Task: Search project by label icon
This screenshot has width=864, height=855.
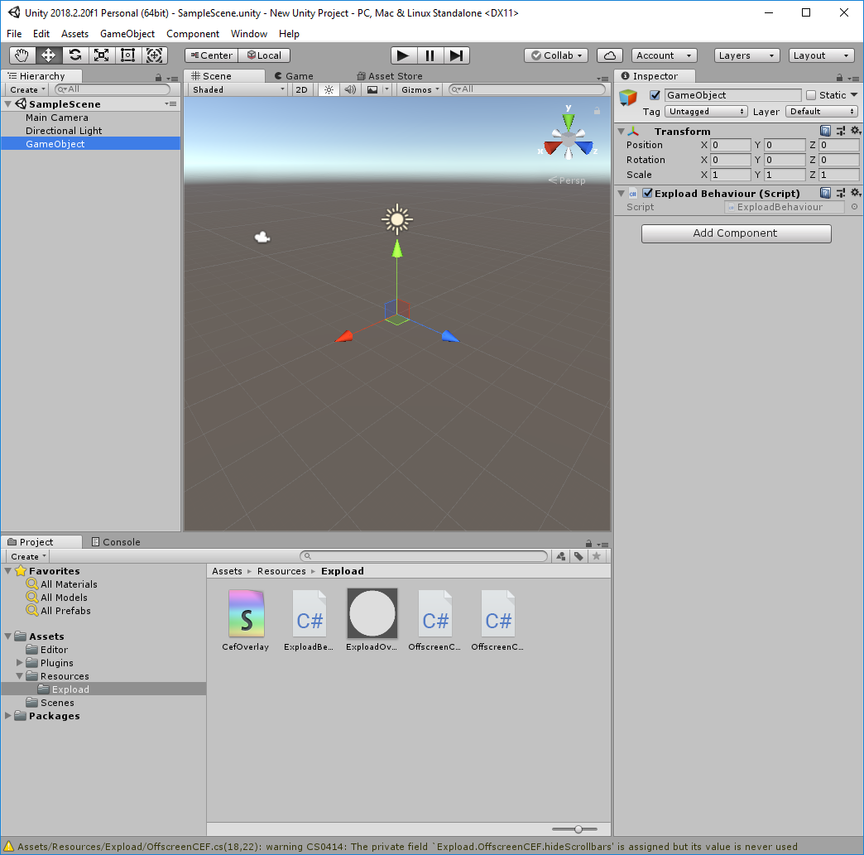Action: [578, 556]
